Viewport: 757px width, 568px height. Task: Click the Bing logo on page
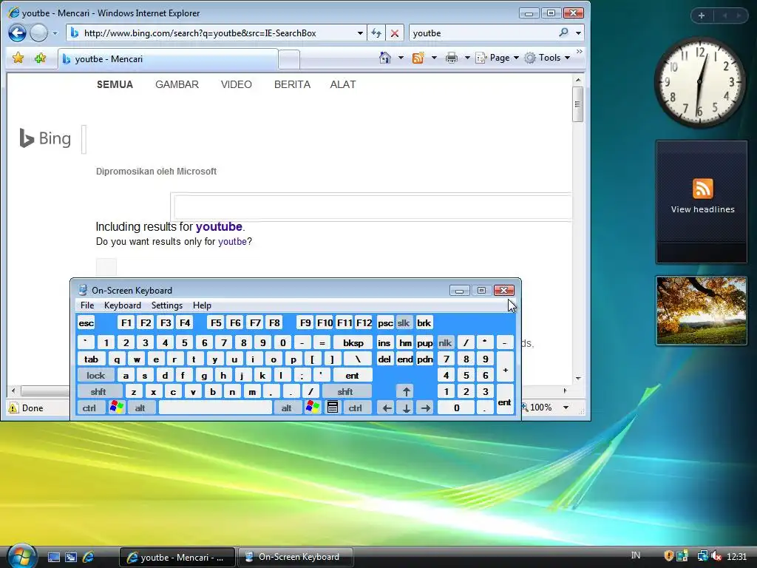point(45,138)
